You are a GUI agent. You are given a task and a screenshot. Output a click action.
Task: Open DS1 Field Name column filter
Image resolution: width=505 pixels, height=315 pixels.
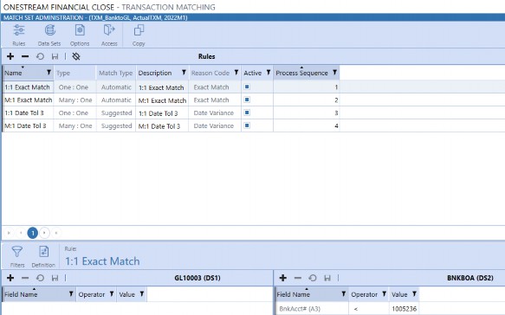pos(71,293)
